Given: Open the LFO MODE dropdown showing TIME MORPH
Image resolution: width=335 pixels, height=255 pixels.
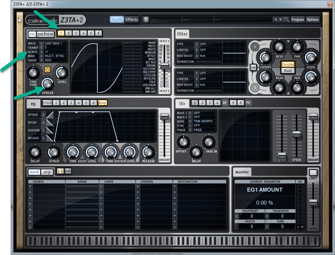Looking at the screenshot, I should (204, 121).
